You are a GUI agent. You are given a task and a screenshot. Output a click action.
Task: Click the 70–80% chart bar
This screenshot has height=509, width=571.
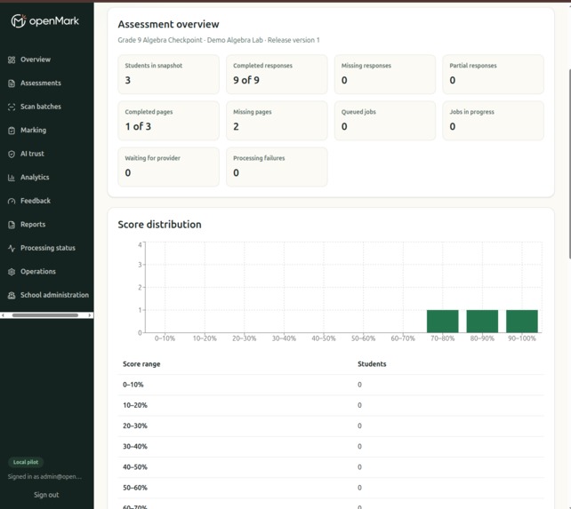(x=442, y=322)
